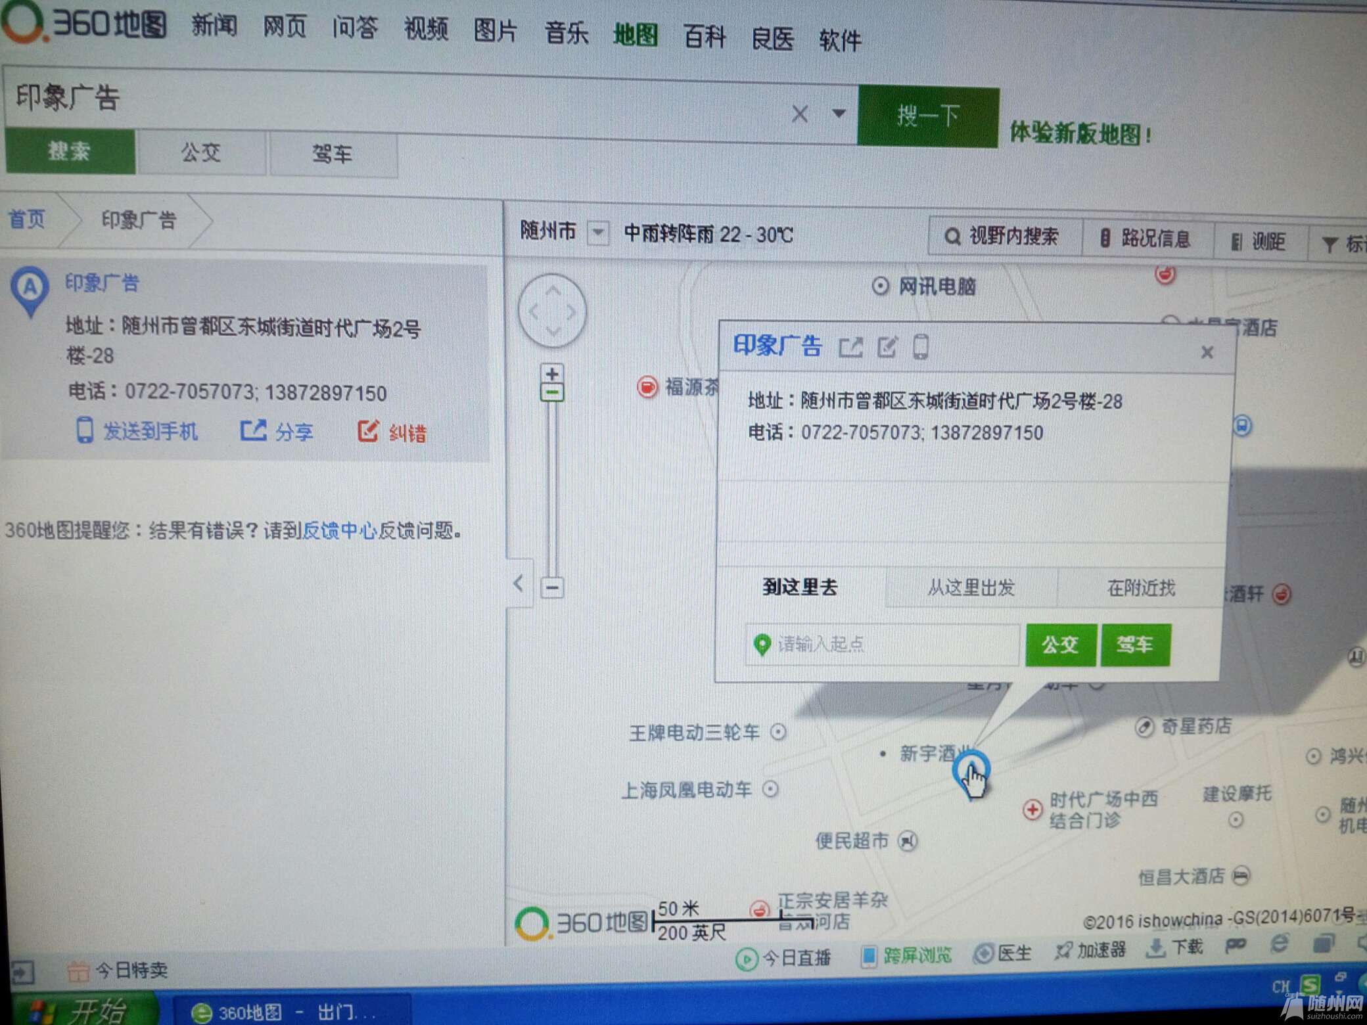This screenshot has height=1025, width=1367.
Task: Click 分享 in the result card
Action: 277,432
